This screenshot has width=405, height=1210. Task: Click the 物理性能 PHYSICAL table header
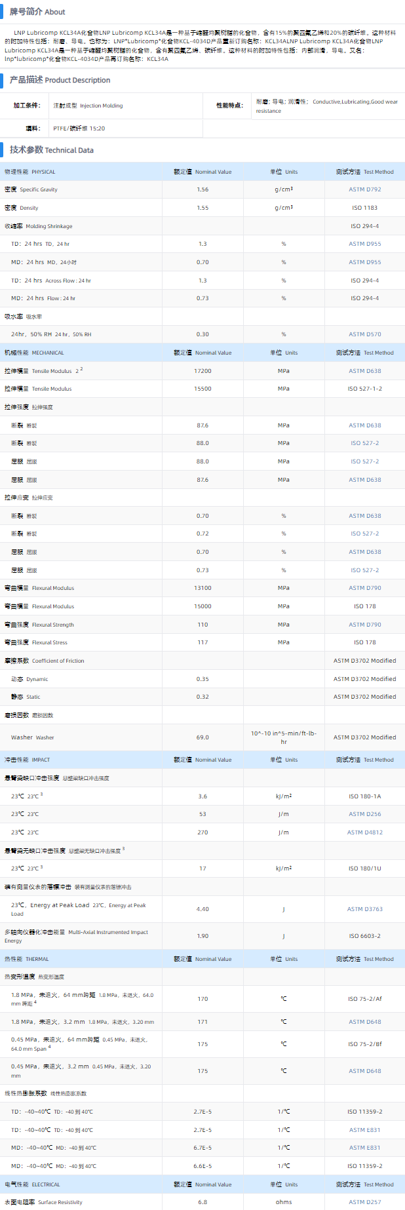30,172
